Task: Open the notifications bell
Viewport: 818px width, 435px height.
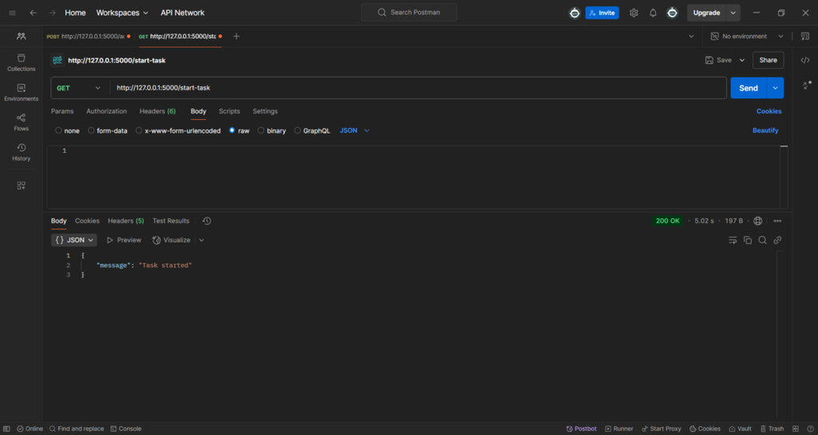Action: [x=653, y=13]
